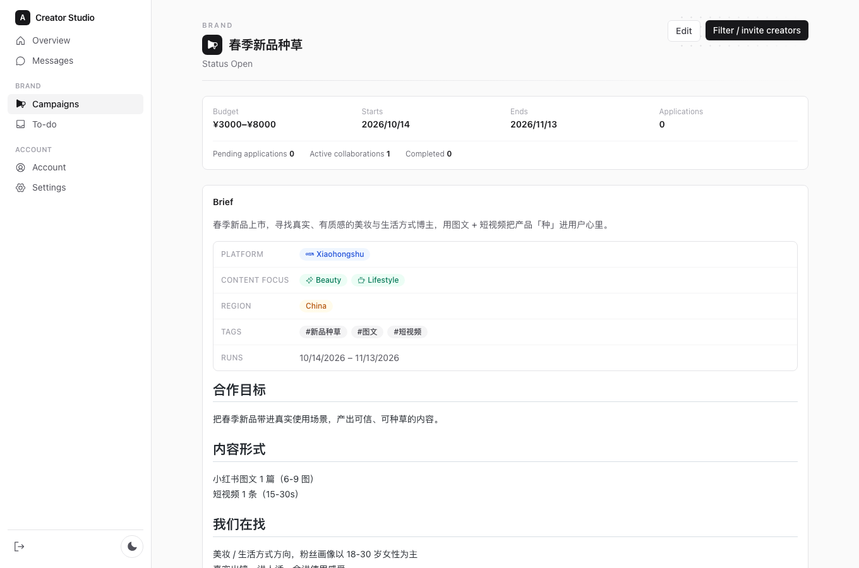Click the Creator Studio logo icon
Viewport: 859px width, 568px height.
(x=23, y=18)
